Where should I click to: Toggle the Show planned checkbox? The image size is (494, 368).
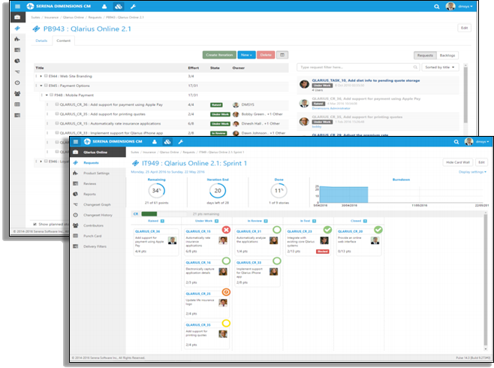tap(34, 224)
